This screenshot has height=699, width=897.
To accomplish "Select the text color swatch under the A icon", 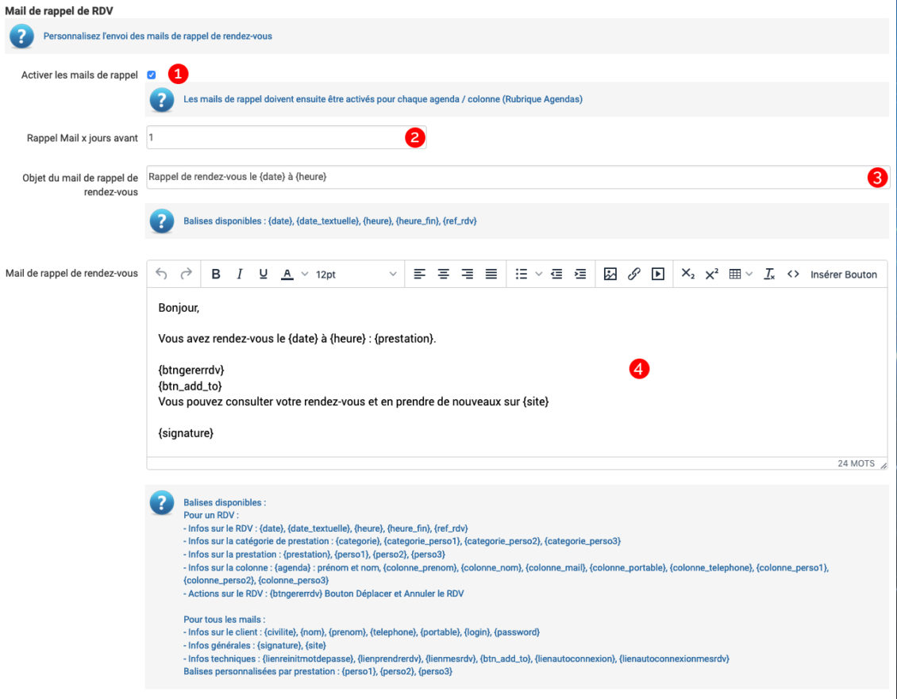I will 287,274.
